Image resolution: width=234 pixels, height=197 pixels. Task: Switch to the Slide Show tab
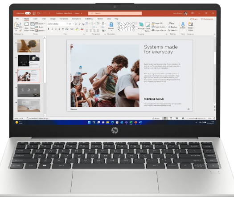(x=89, y=19)
